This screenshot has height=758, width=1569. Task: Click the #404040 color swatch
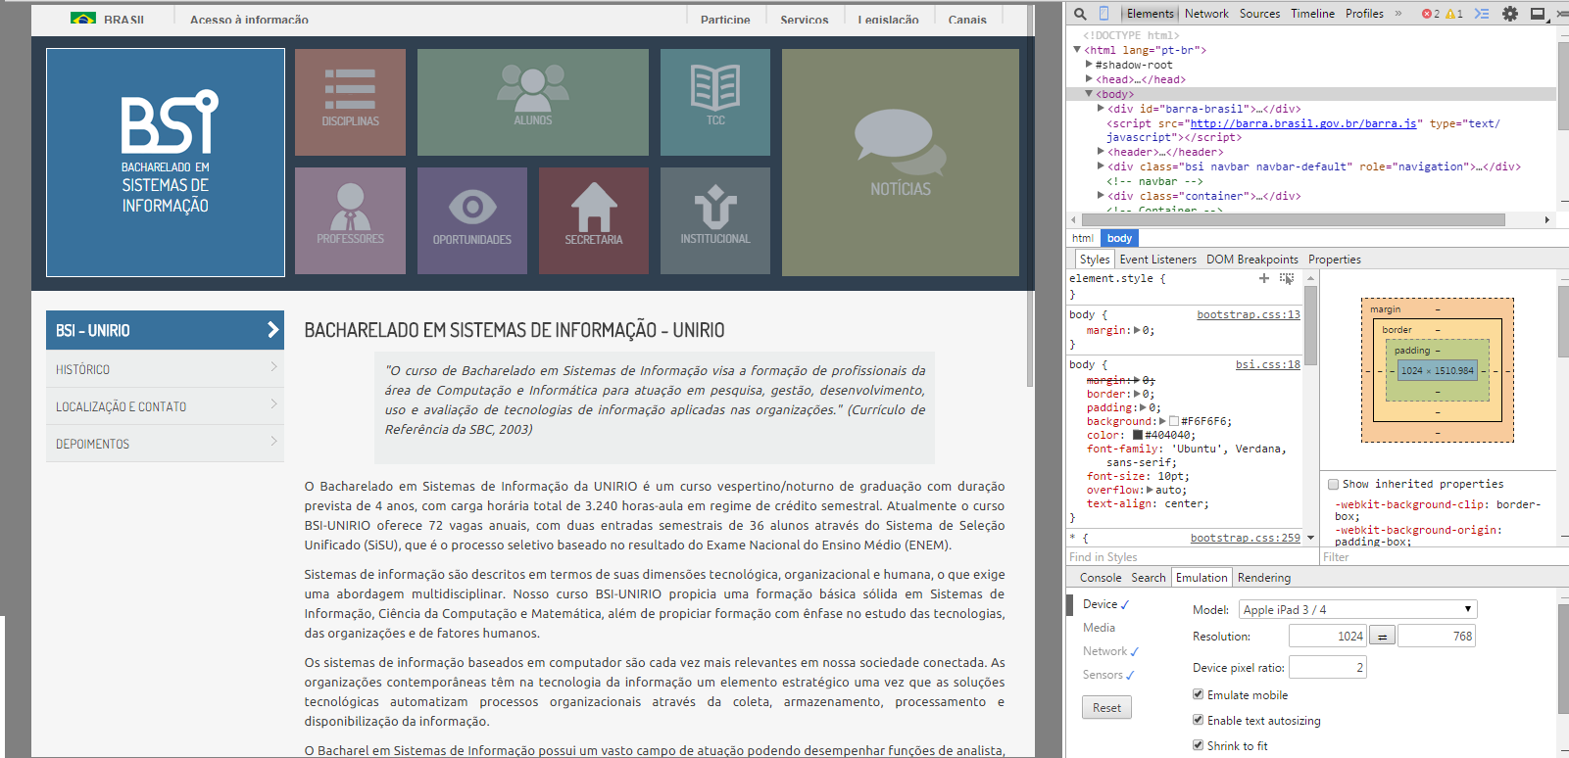(1138, 435)
